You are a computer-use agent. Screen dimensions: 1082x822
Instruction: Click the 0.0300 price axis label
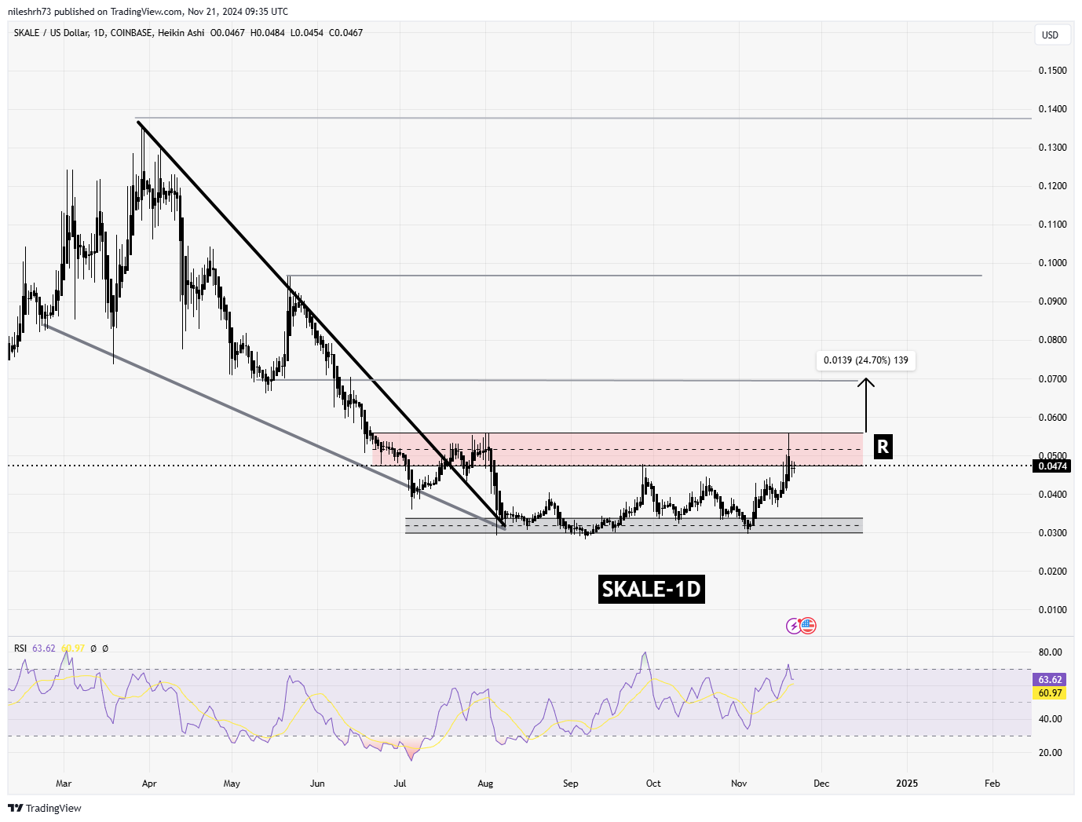1052,533
